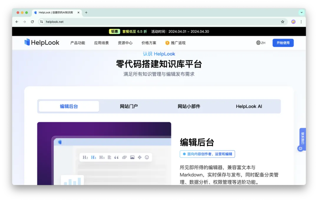Open the ZH language selector

coord(260,43)
